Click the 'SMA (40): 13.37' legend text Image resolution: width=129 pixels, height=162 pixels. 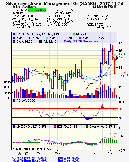93,38
